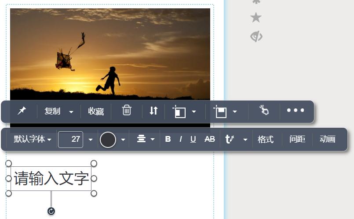Image resolution: width=354 pixels, height=219 pixels.
Task: Click the horizontal alignment icon
Action: [x=179, y=111]
